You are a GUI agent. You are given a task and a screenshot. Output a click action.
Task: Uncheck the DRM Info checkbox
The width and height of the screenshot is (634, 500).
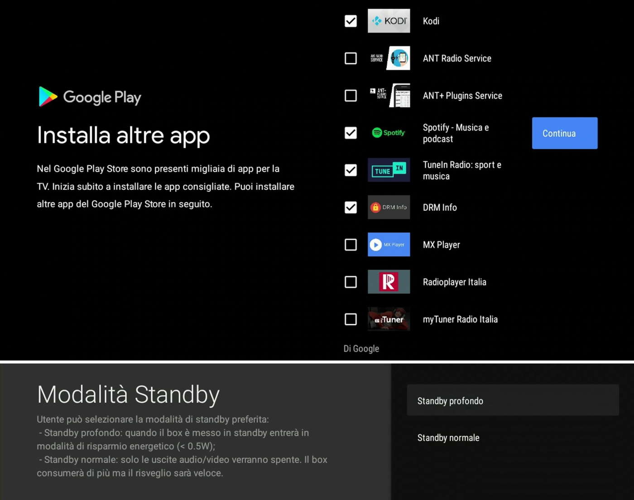pos(351,207)
